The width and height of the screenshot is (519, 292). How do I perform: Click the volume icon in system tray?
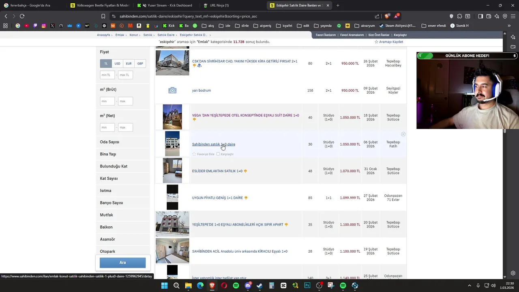coord(493,286)
